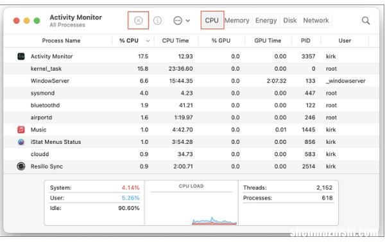Click PID 3357 cell
This screenshot has width=385, height=242.
point(309,56)
